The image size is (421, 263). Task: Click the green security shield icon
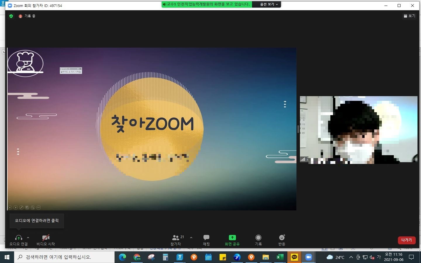(x=11, y=16)
